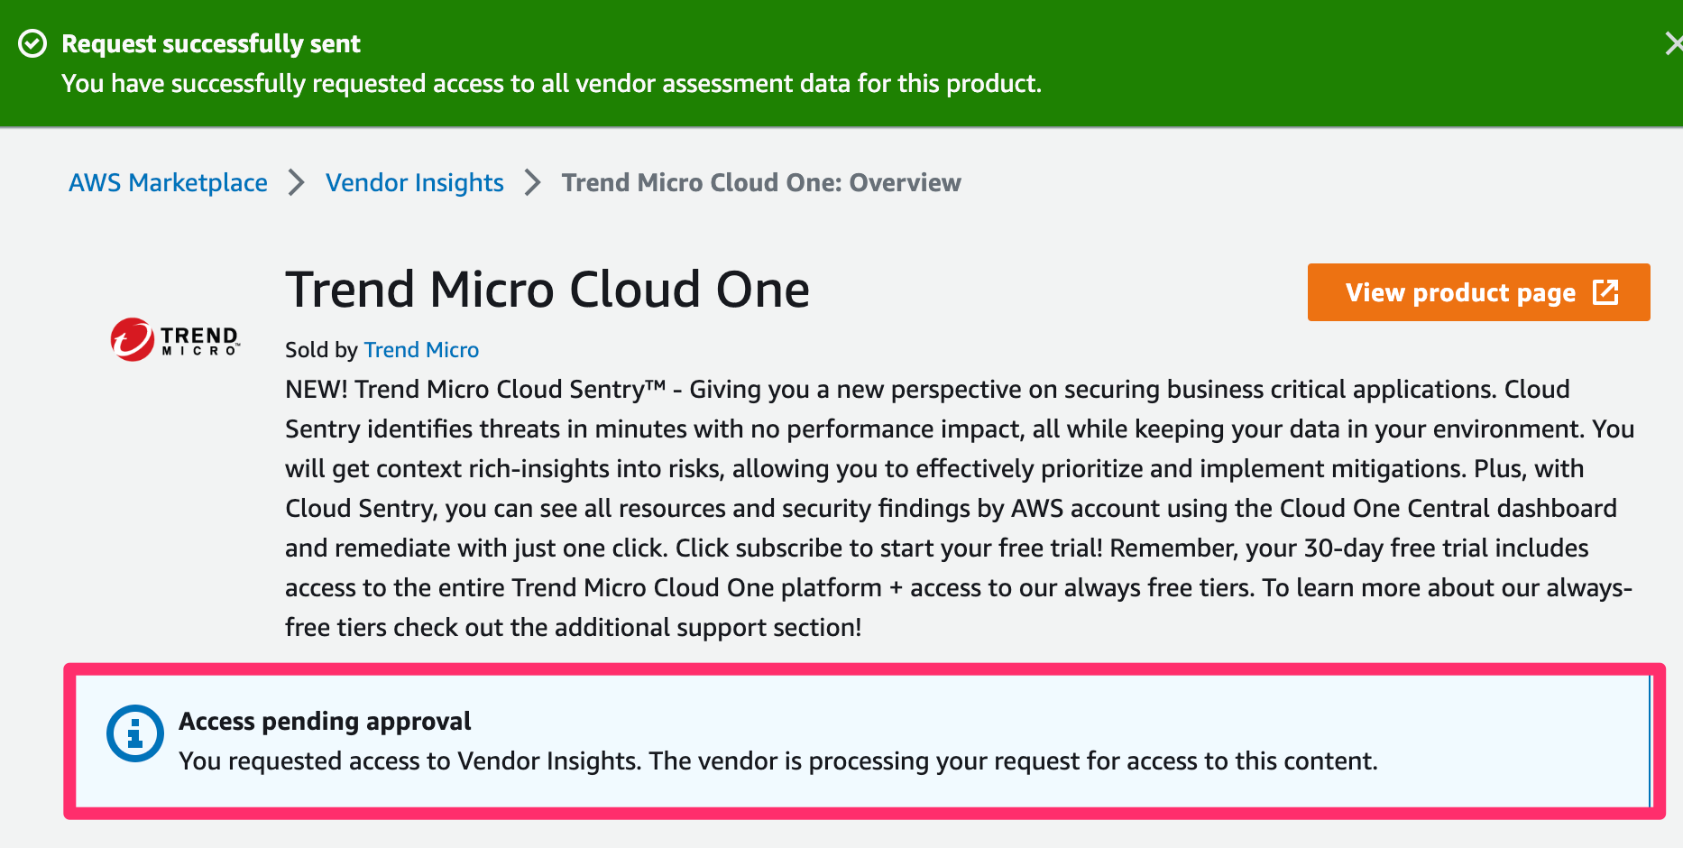
Task: Click the Trend Micro Cloud One page title
Action: 547,289
